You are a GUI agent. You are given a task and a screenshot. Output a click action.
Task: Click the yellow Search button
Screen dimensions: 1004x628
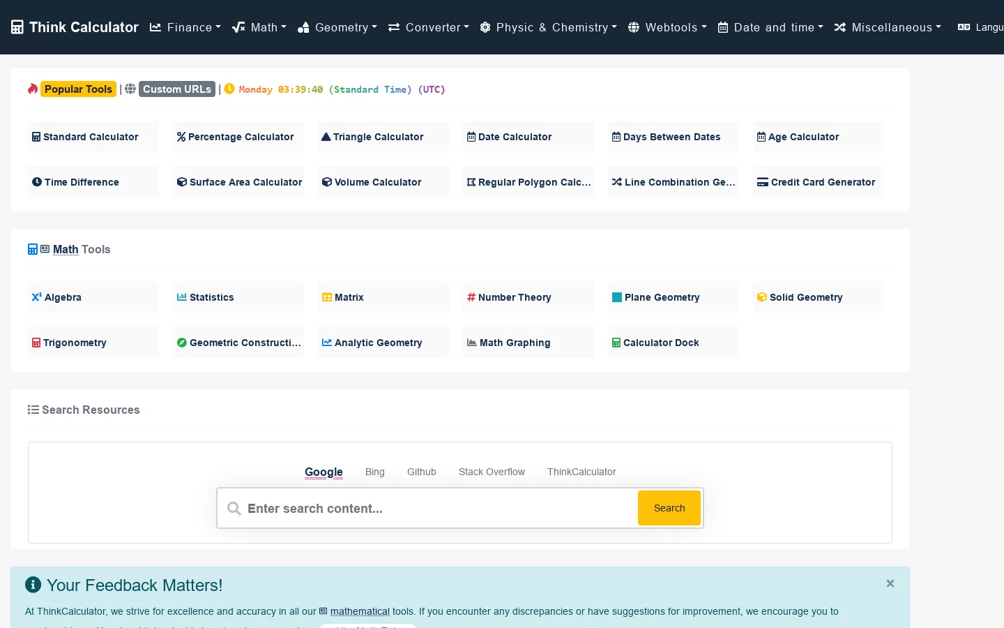click(669, 508)
